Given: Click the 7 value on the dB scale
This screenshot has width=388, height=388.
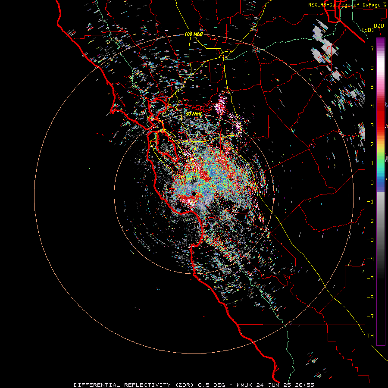Looking at the screenshot, I should pyautogui.click(x=372, y=48).
